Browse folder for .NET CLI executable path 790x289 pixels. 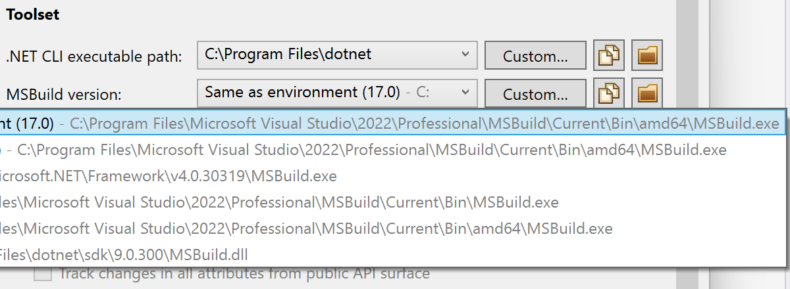(646, 56)
